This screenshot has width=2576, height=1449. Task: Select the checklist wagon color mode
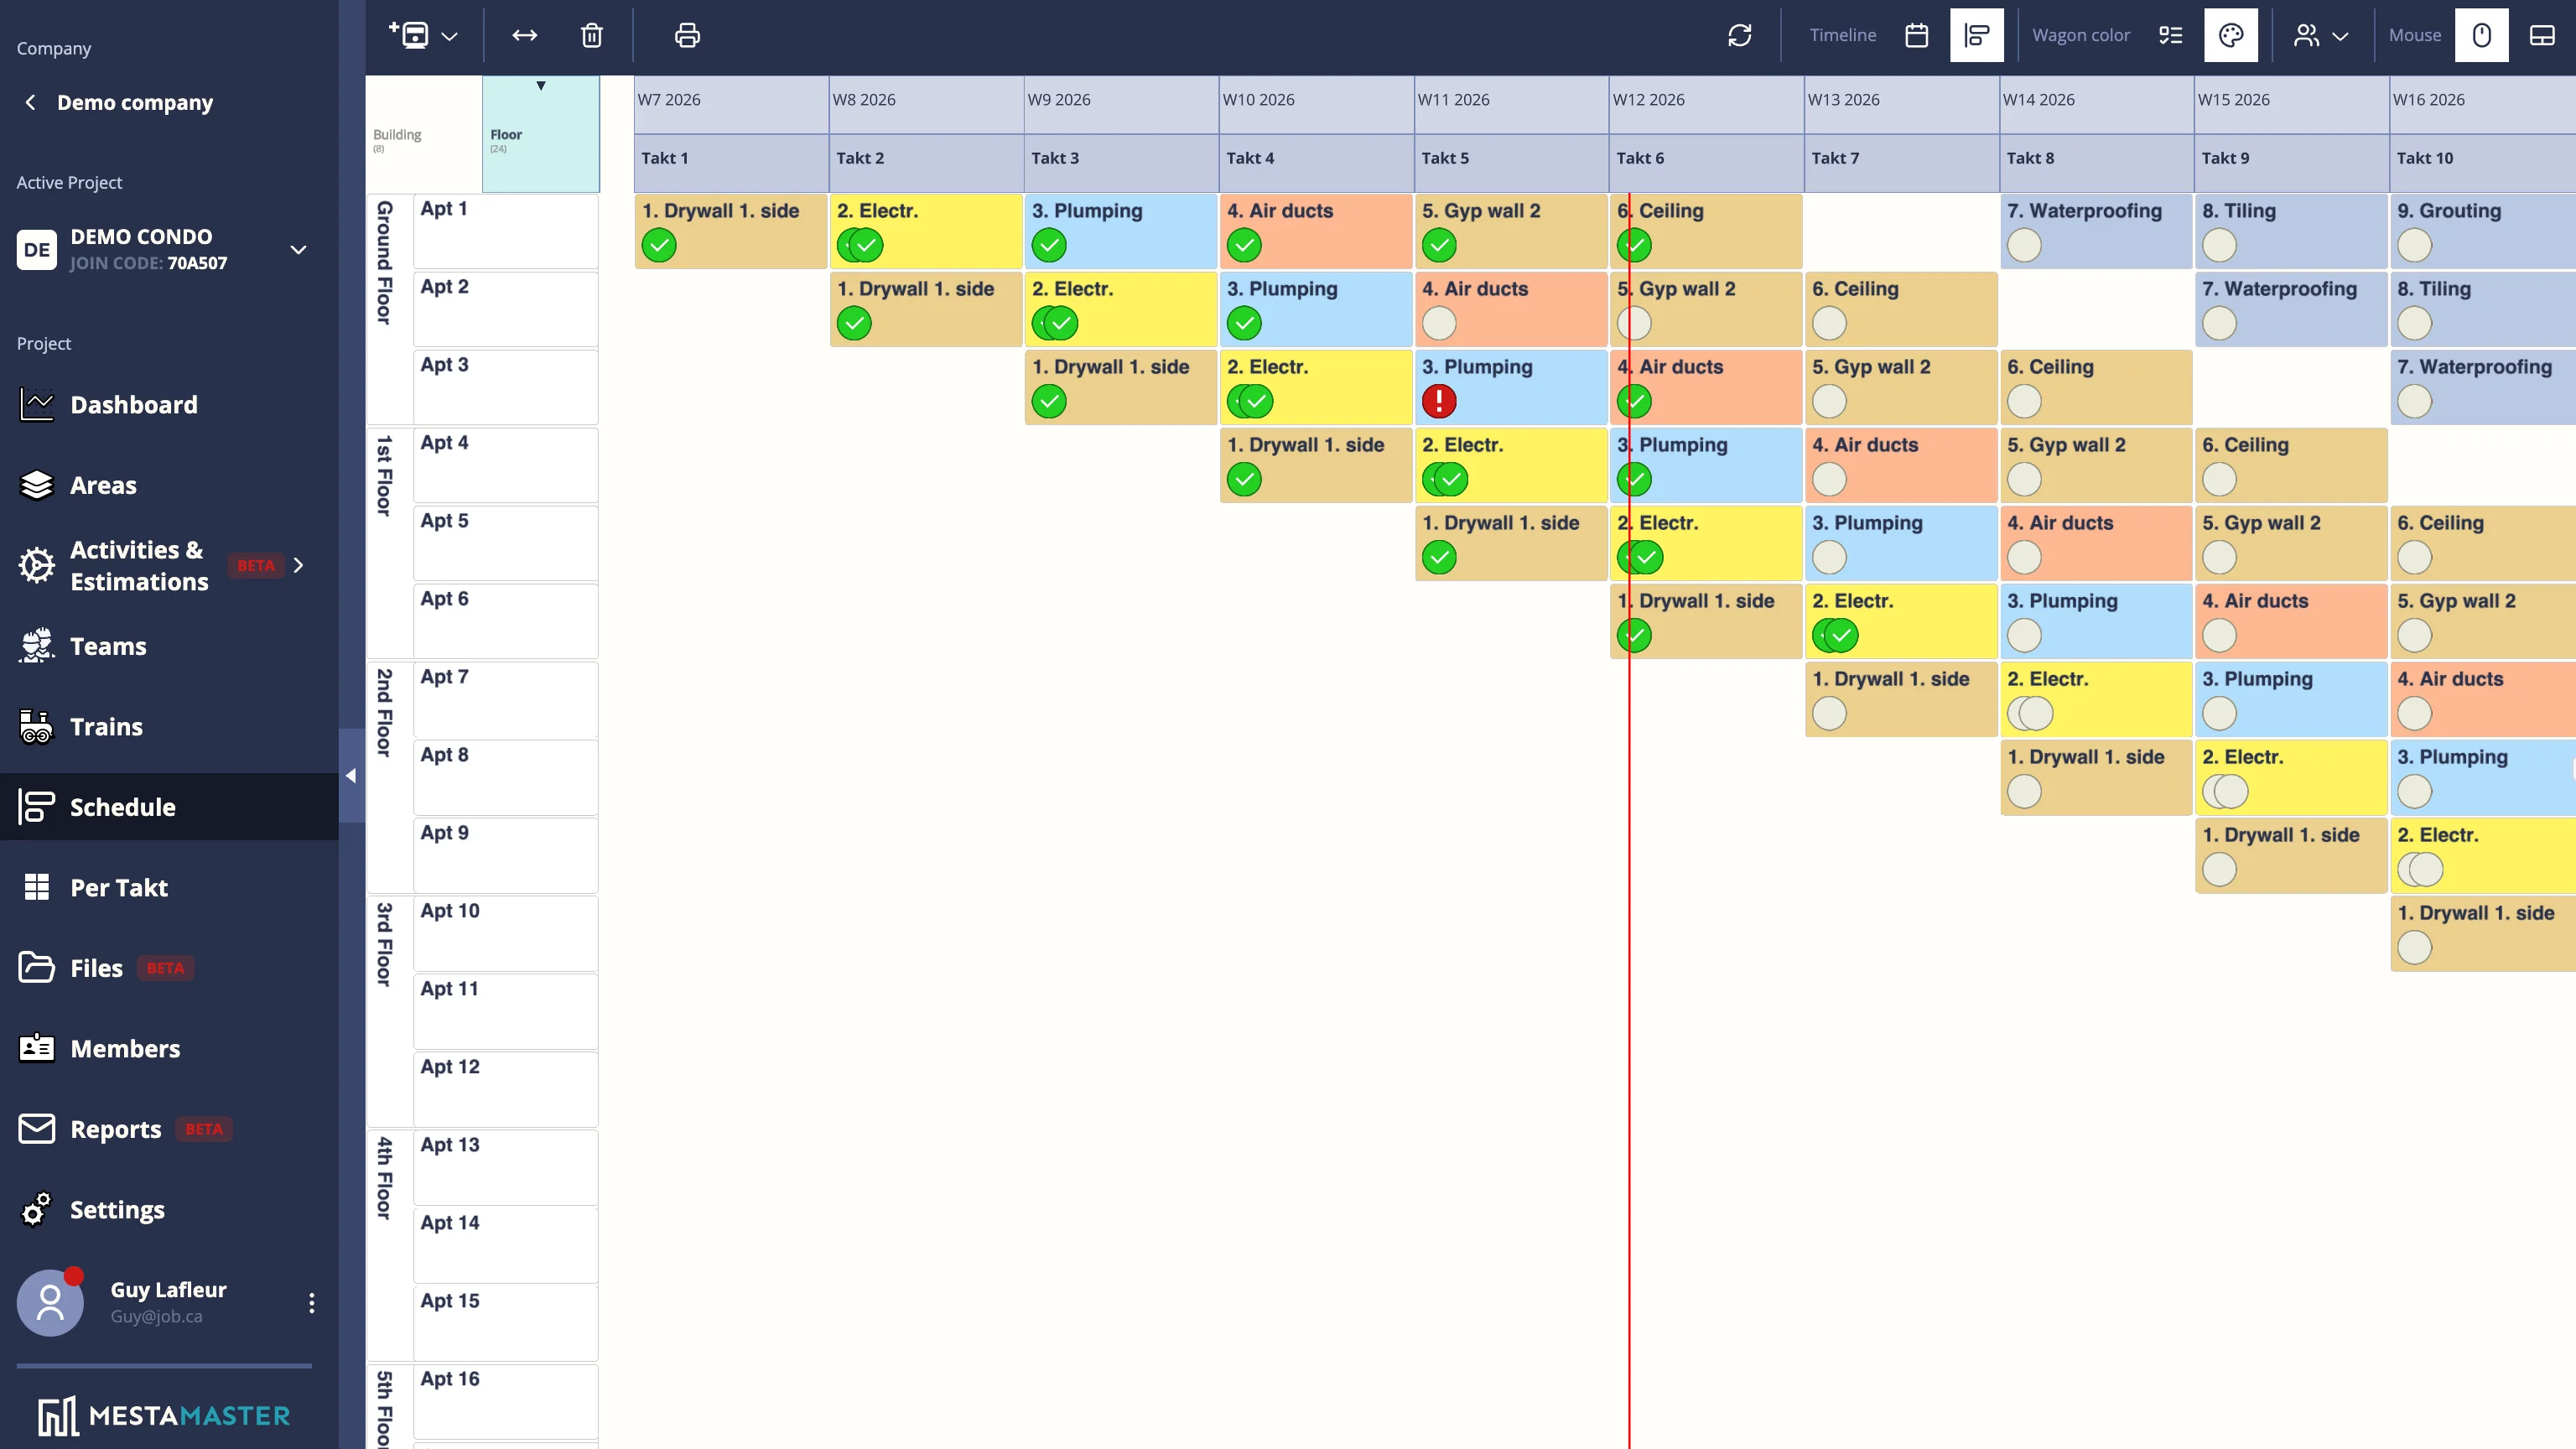2171,36
